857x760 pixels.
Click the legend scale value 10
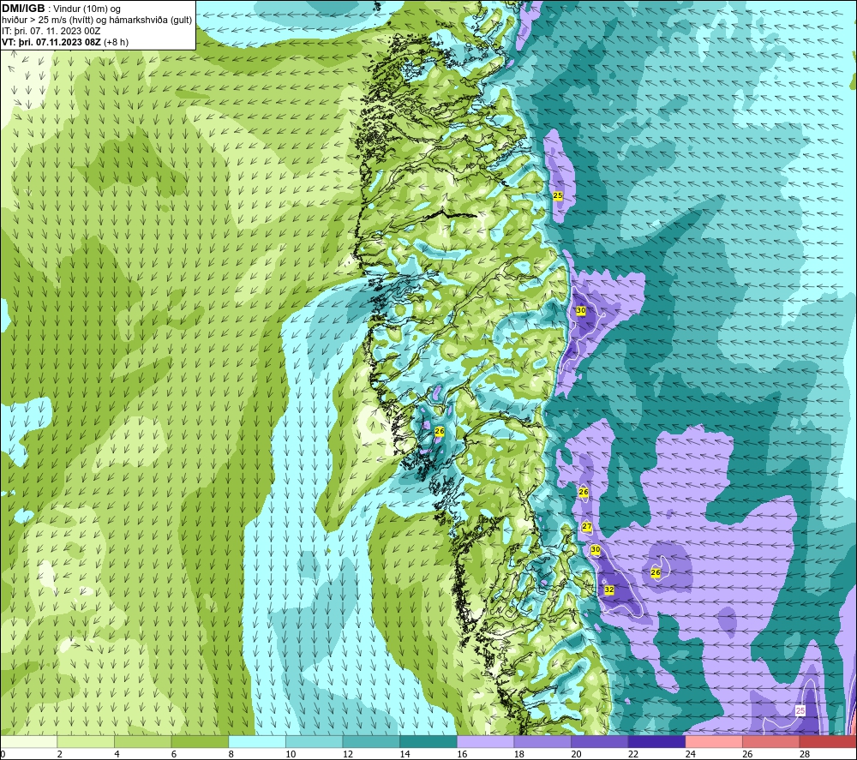pos(291,754)
